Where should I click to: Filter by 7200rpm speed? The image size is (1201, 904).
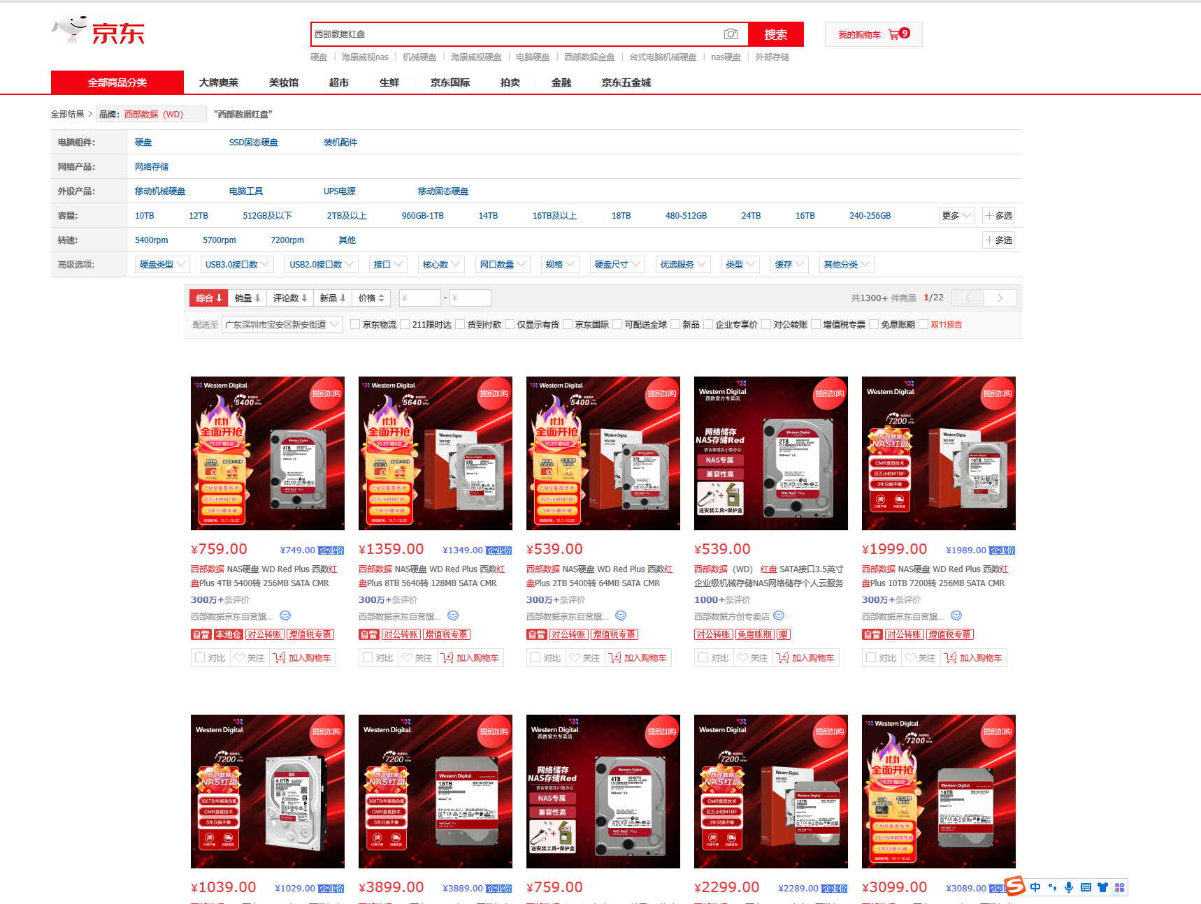point(287,240)
